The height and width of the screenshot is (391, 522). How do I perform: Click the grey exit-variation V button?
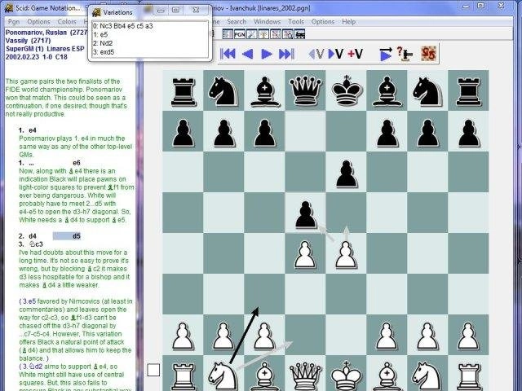(x=316, y=54)
